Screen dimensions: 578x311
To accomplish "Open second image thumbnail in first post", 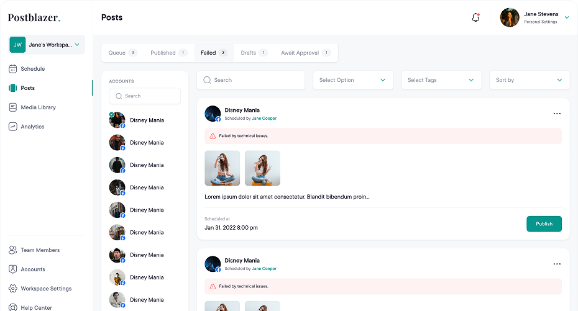I will point(262,168).
